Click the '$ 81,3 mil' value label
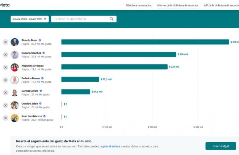Image resolution: width=239 pixels, height=155 pixels. [x=106, y=79]
